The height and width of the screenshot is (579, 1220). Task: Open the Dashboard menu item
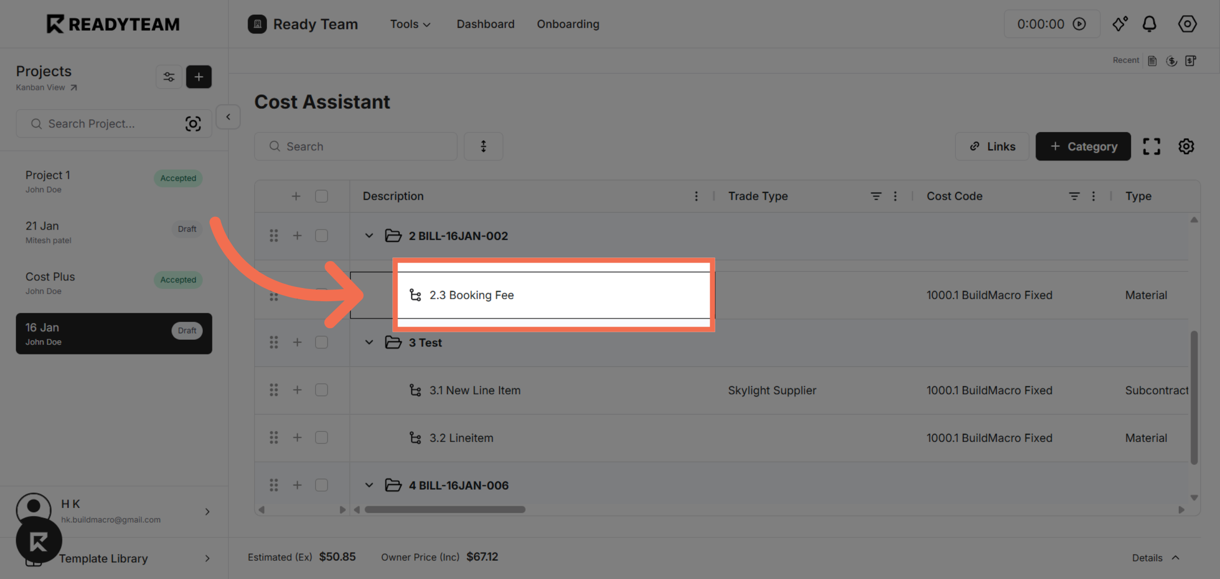(485, 24)
